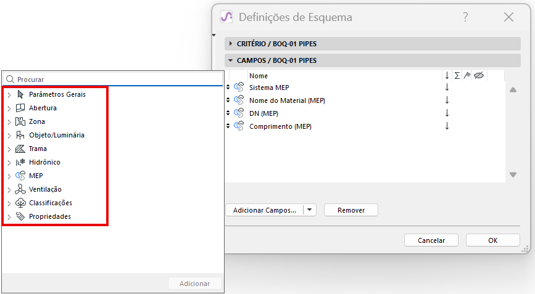The image size is (535, 294).
Task: Click the MEP icon beside DN (MEP)
Action: point(239,113)
